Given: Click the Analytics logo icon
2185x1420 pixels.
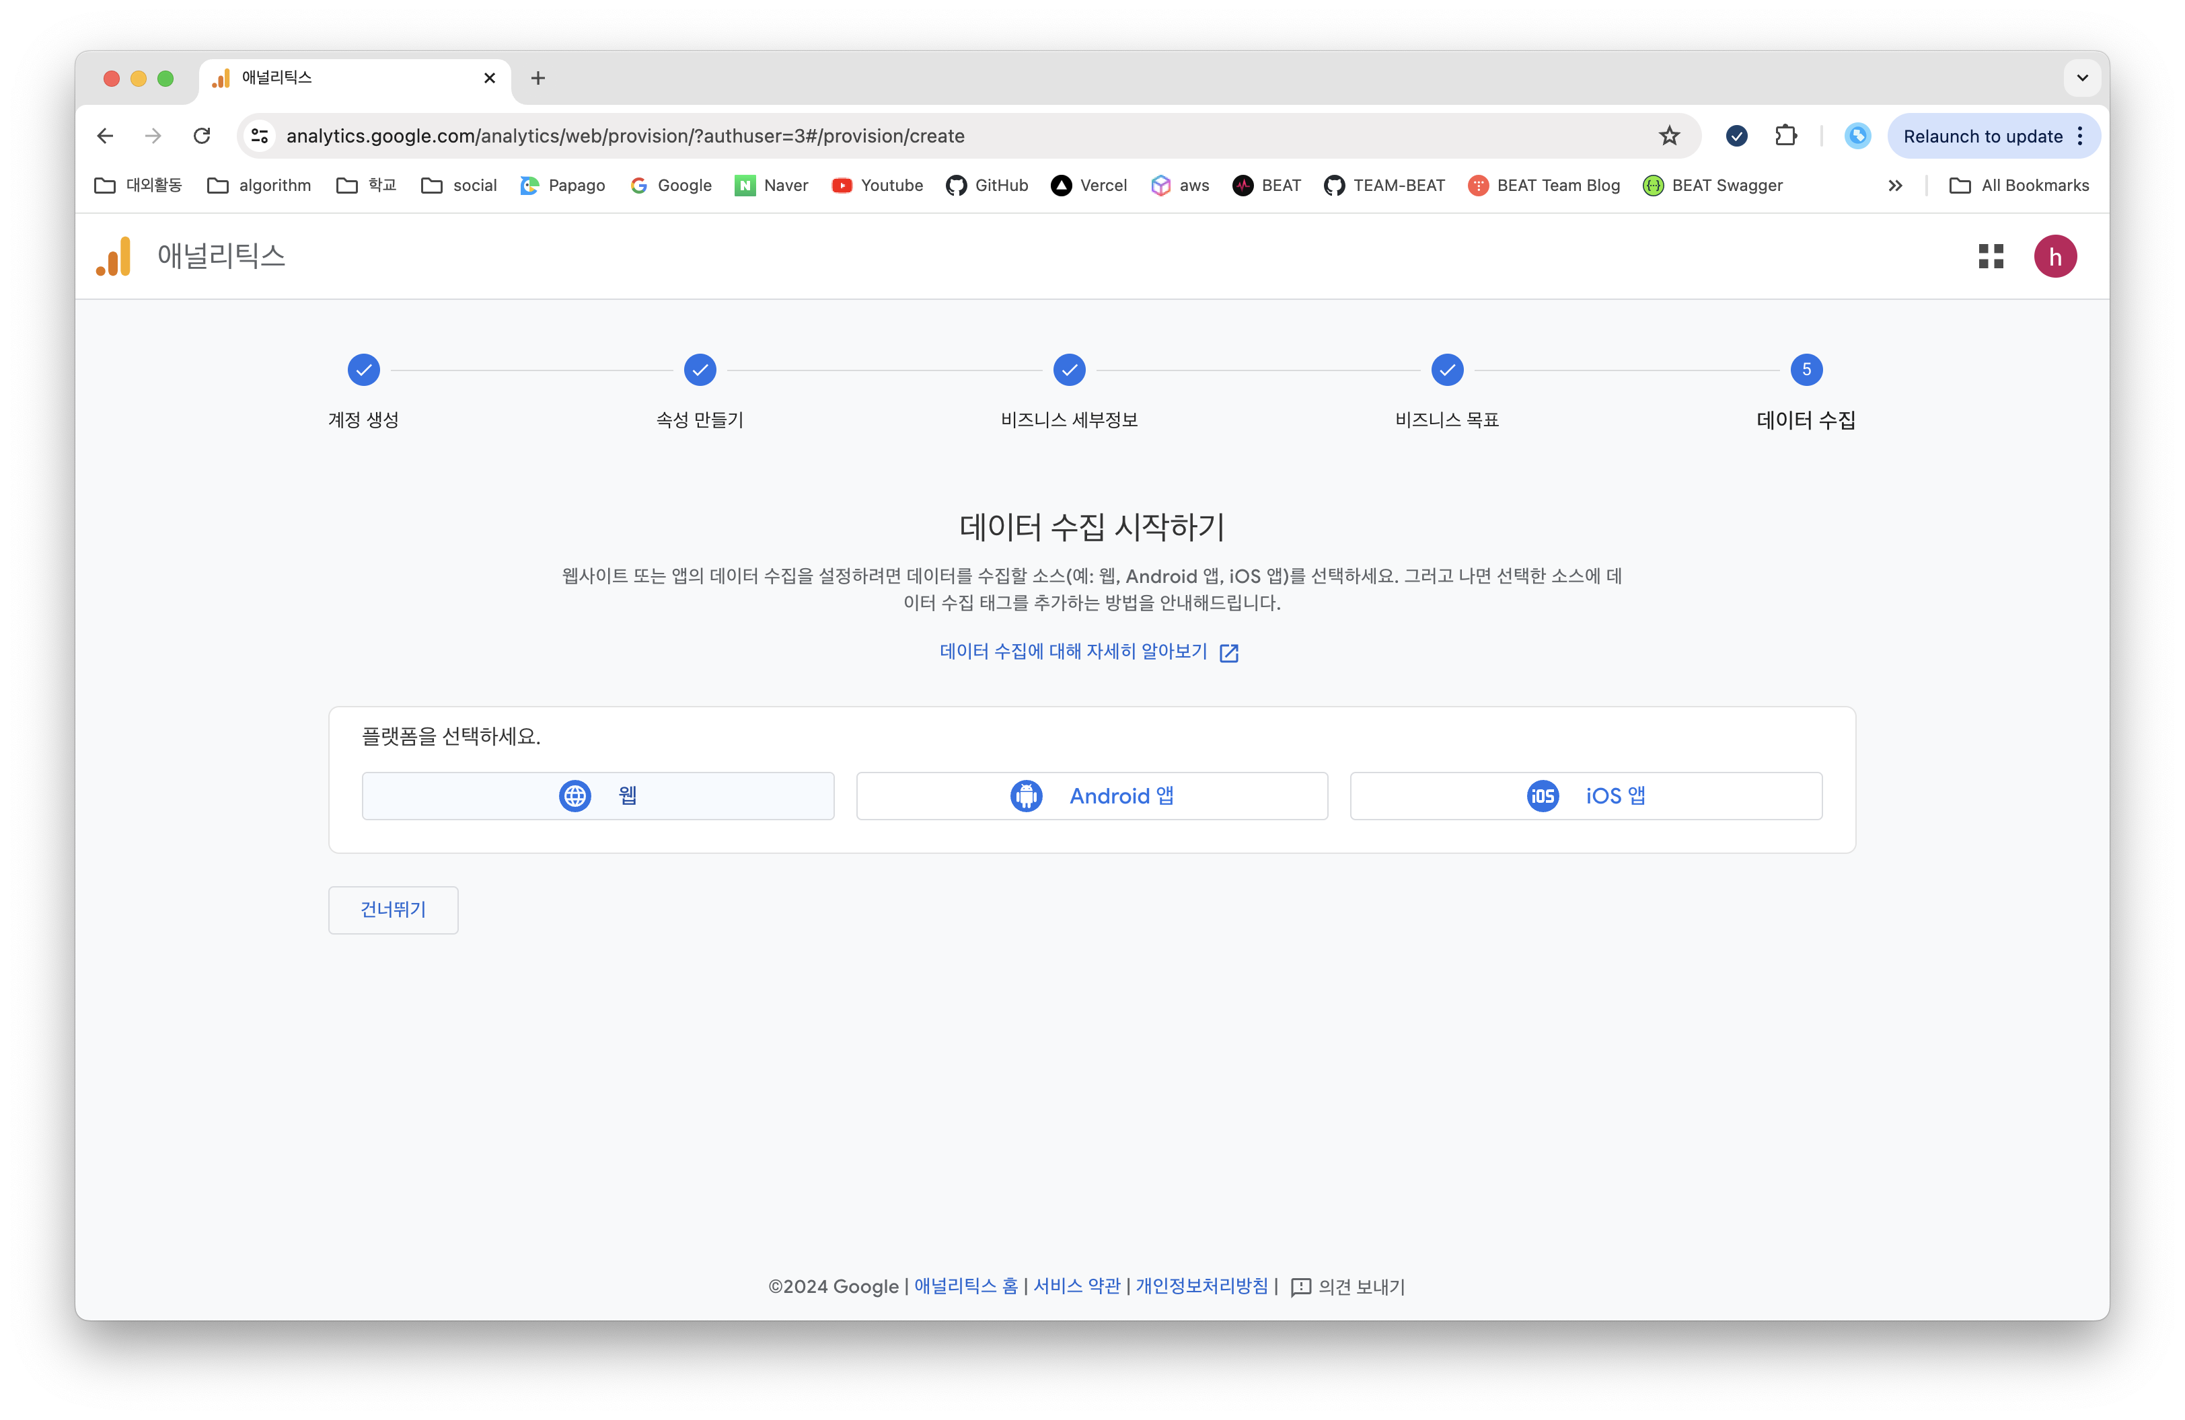Looking at the screenshot, I should pos(114,256).
